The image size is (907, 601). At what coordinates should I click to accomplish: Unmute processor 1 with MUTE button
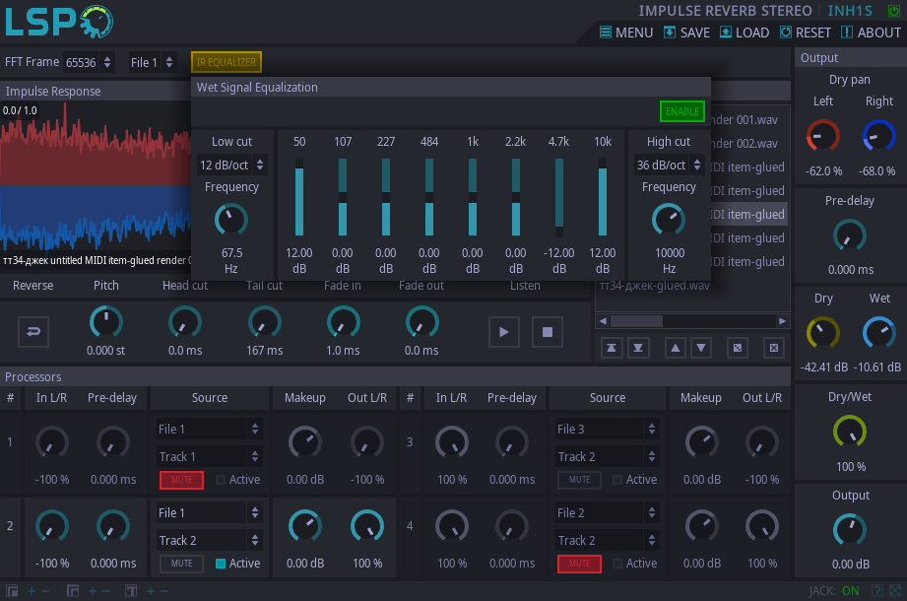point(181,480)
